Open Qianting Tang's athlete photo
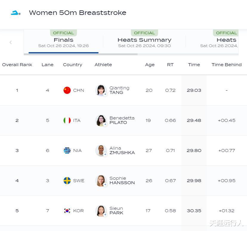The height and width of the screenshot is (231, 247). pyautogui.click(x=101, y=90)
